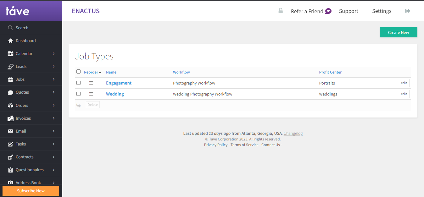Image resolution: width=424 pixels, height=197 pixels.
Task: Sign out using the logout icon
Action: click(x=408, y=11)
